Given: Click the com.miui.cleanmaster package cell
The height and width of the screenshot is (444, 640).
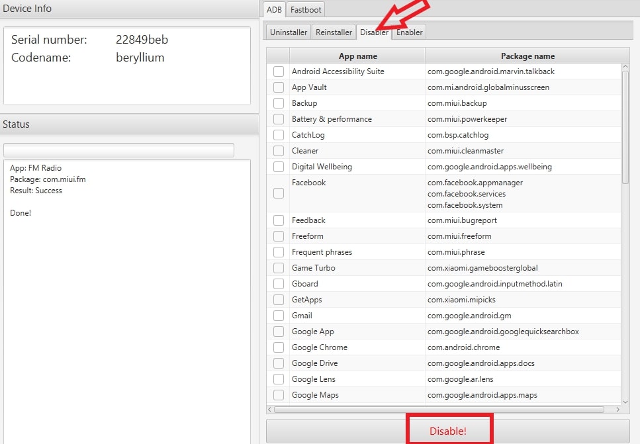Looking at the screenshot, I should click(x=523, y=151).
